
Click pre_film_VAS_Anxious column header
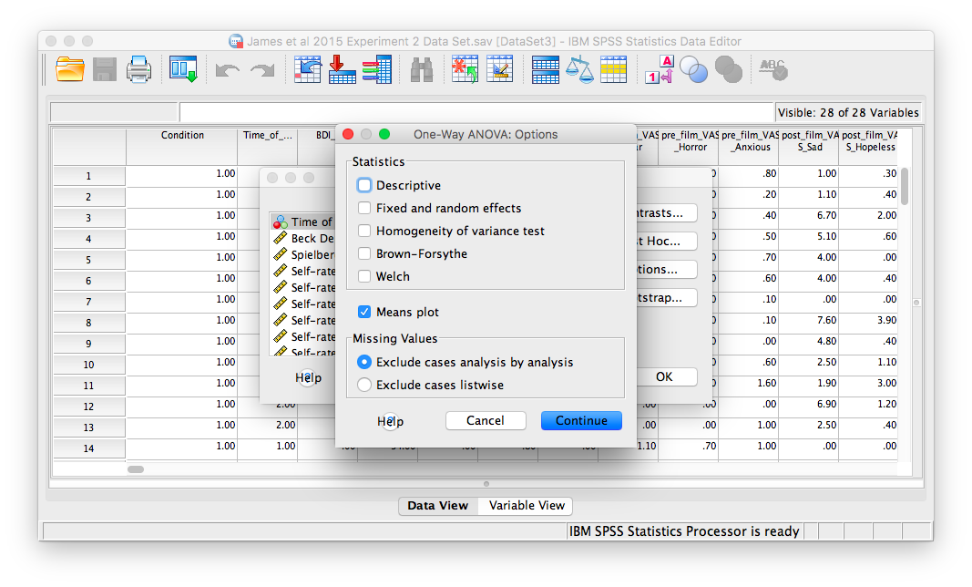[x=749, y=147]
